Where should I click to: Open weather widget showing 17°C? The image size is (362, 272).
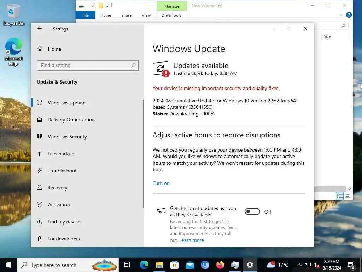(277, 265)
